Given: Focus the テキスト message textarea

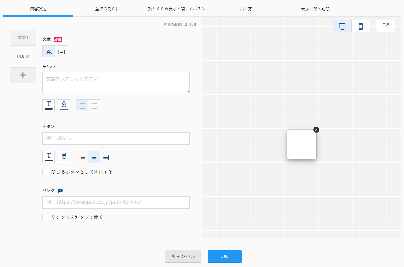Looking at the screenshot, I should coord(116,83).
